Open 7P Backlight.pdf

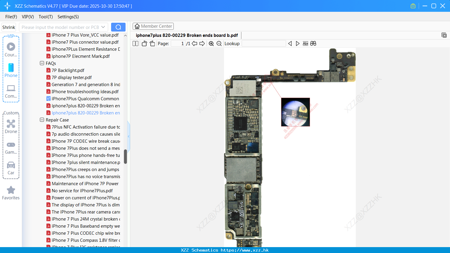(x=68, y=70)
